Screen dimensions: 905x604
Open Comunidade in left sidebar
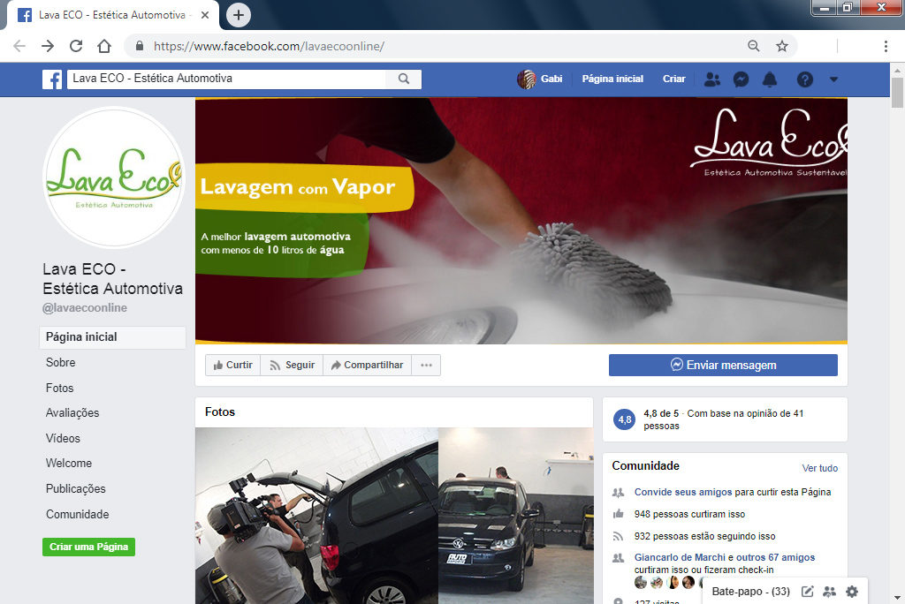pyautogui.click(x=78, y=514)
